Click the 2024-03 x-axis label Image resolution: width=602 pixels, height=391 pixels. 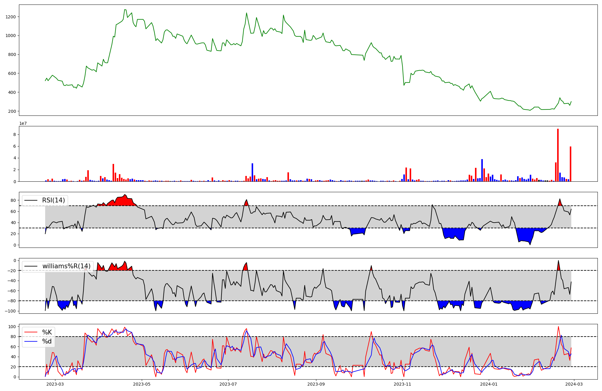pyautogui.click(x=574, y=384)
